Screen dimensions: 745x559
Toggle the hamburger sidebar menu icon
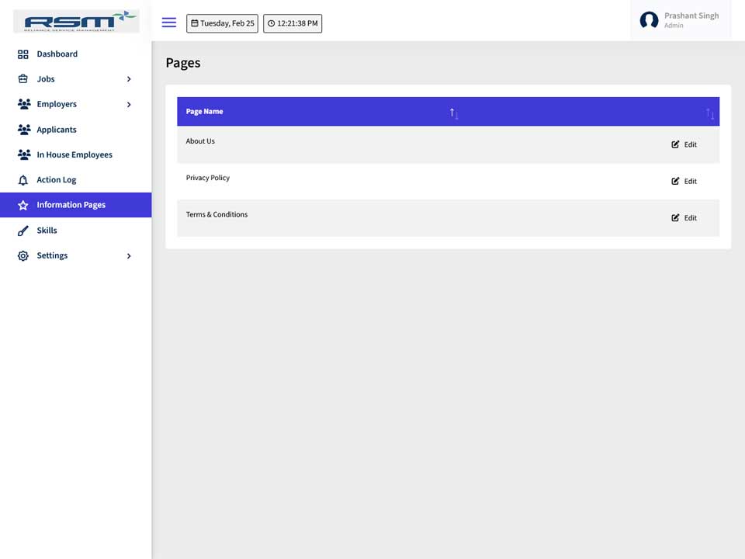(x=168, y=23)
